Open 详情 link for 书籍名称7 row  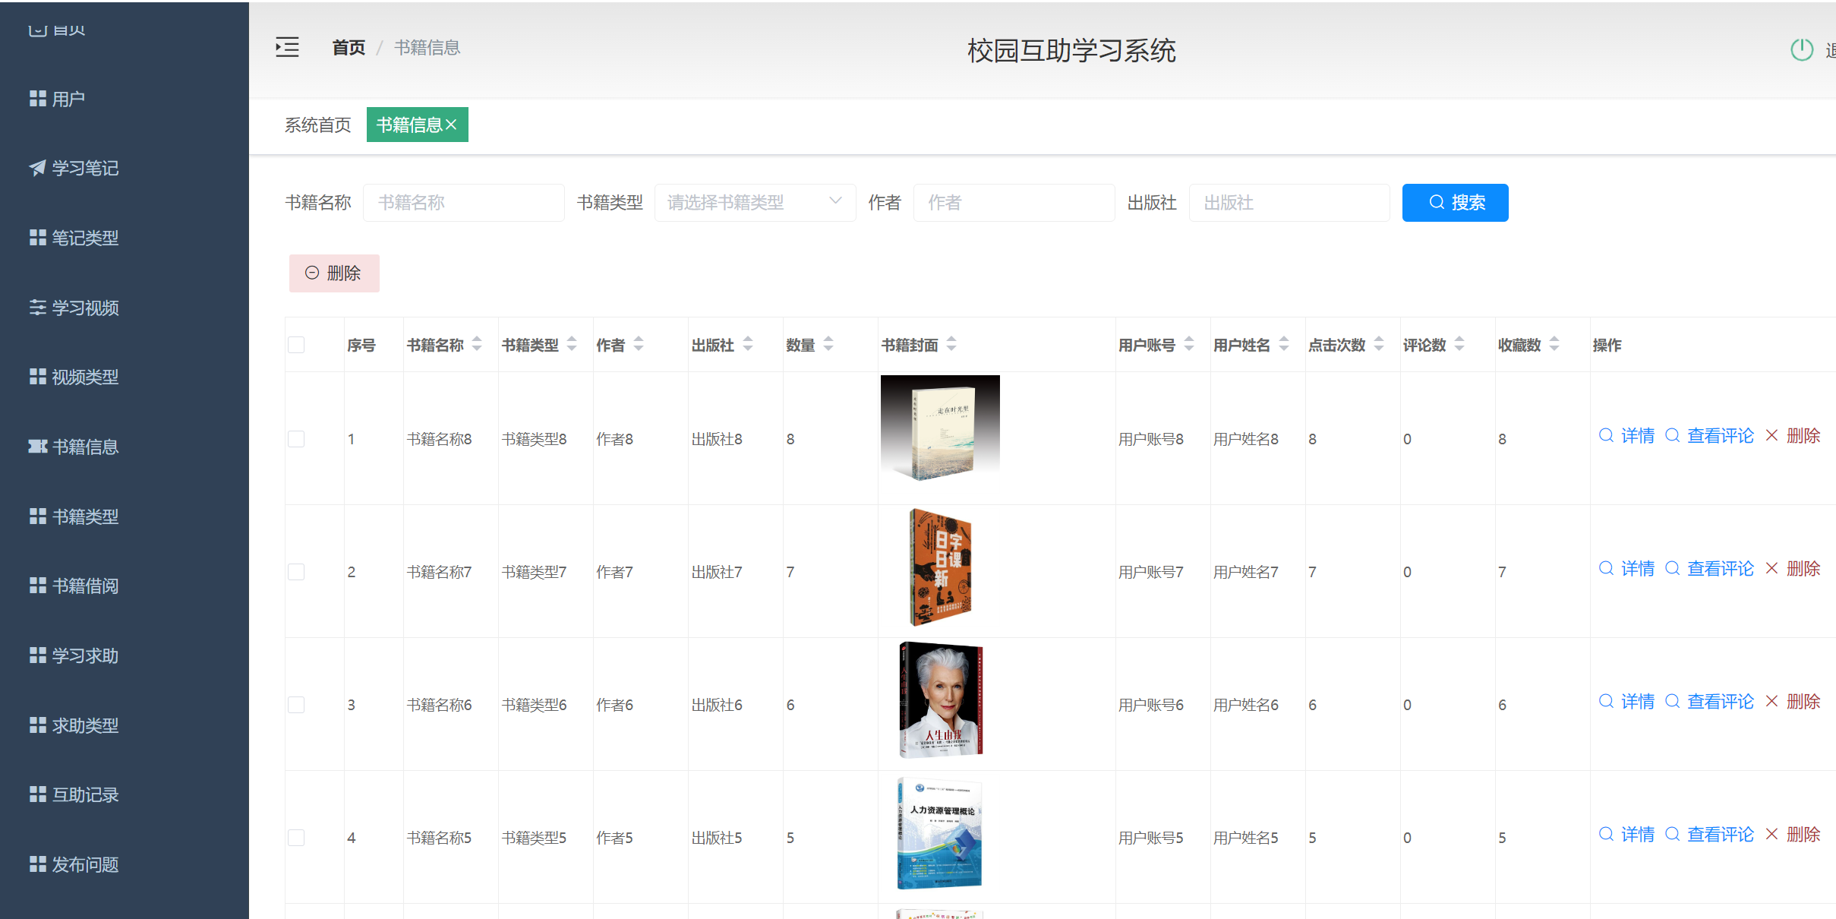click(1637, 568)
